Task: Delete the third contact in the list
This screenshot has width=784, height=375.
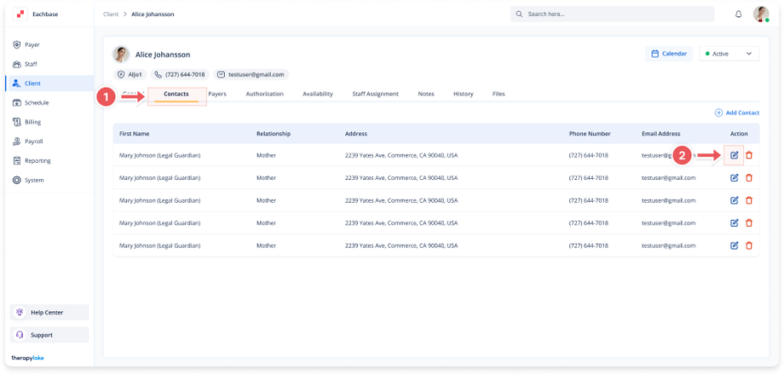Action: click(x=749, y=200)
